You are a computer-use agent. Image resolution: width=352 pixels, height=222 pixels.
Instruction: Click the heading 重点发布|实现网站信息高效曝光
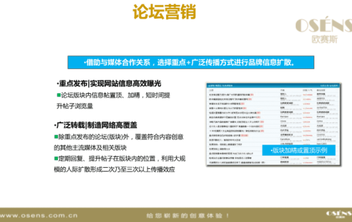point(109,83)
